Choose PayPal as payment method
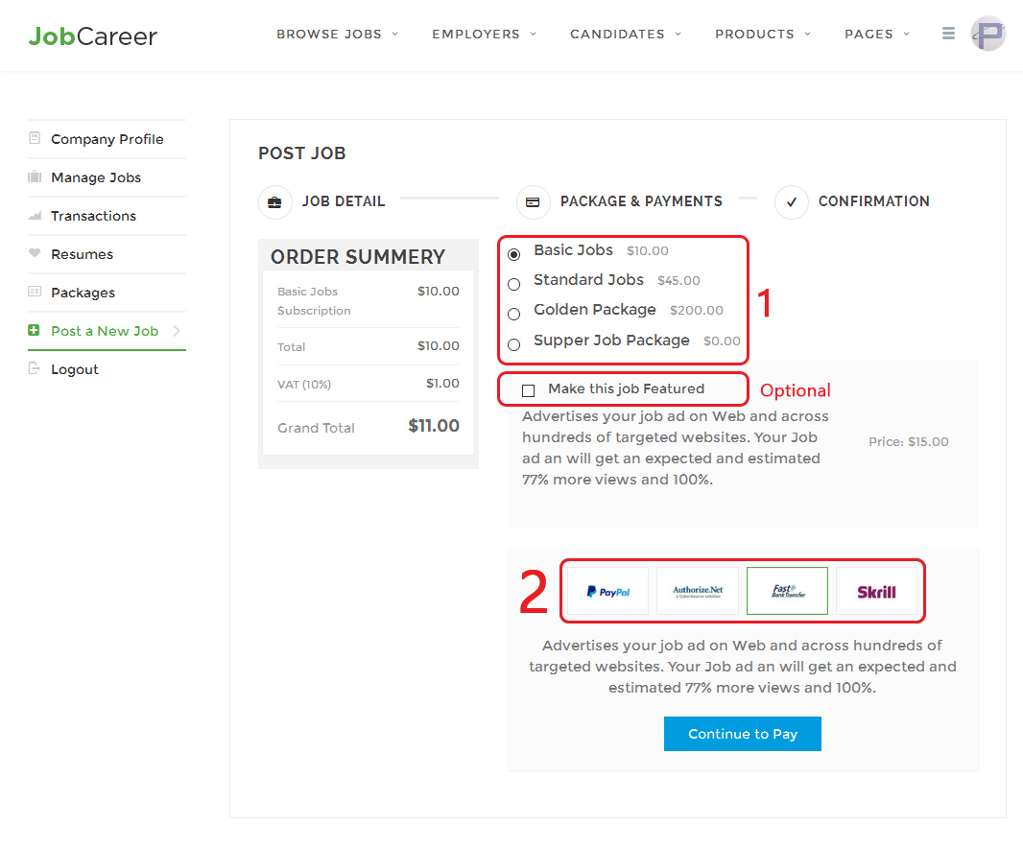The width and height of the screenshot is (1023, 847). click(607, 591)
